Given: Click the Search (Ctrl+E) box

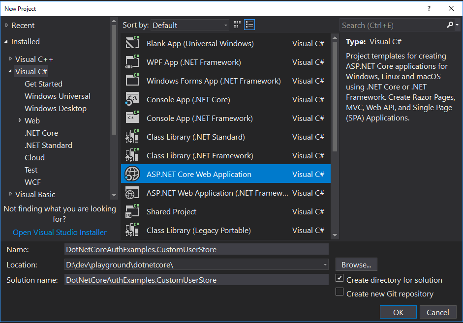Looking at the screenshot, I should 393,26.
